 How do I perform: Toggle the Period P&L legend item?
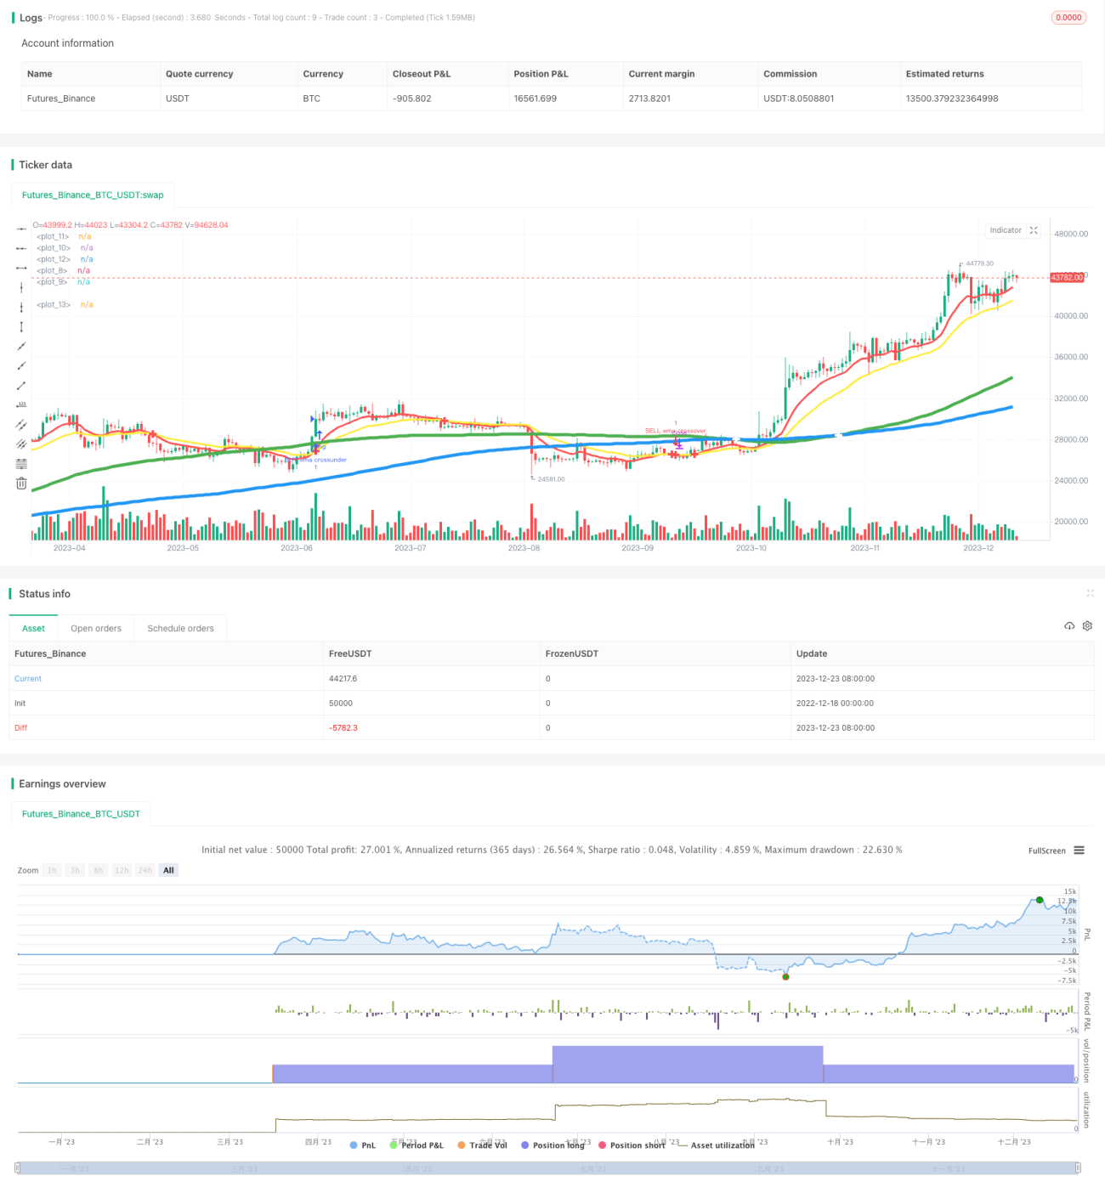click(x=416, y=1145)
